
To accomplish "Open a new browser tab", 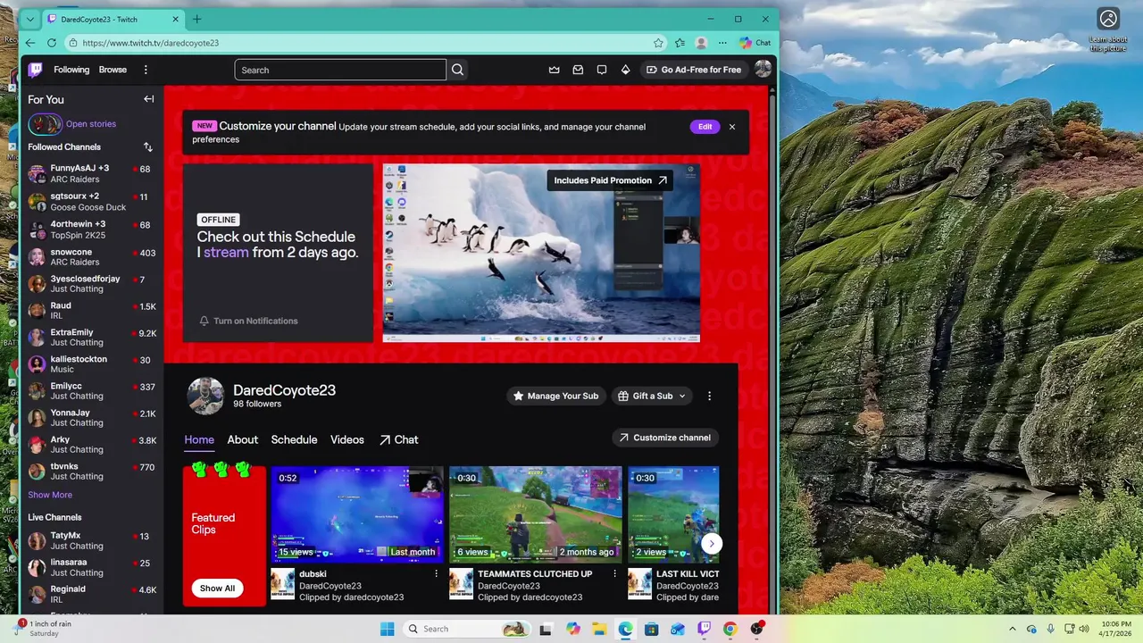I will tap(196, 19).
